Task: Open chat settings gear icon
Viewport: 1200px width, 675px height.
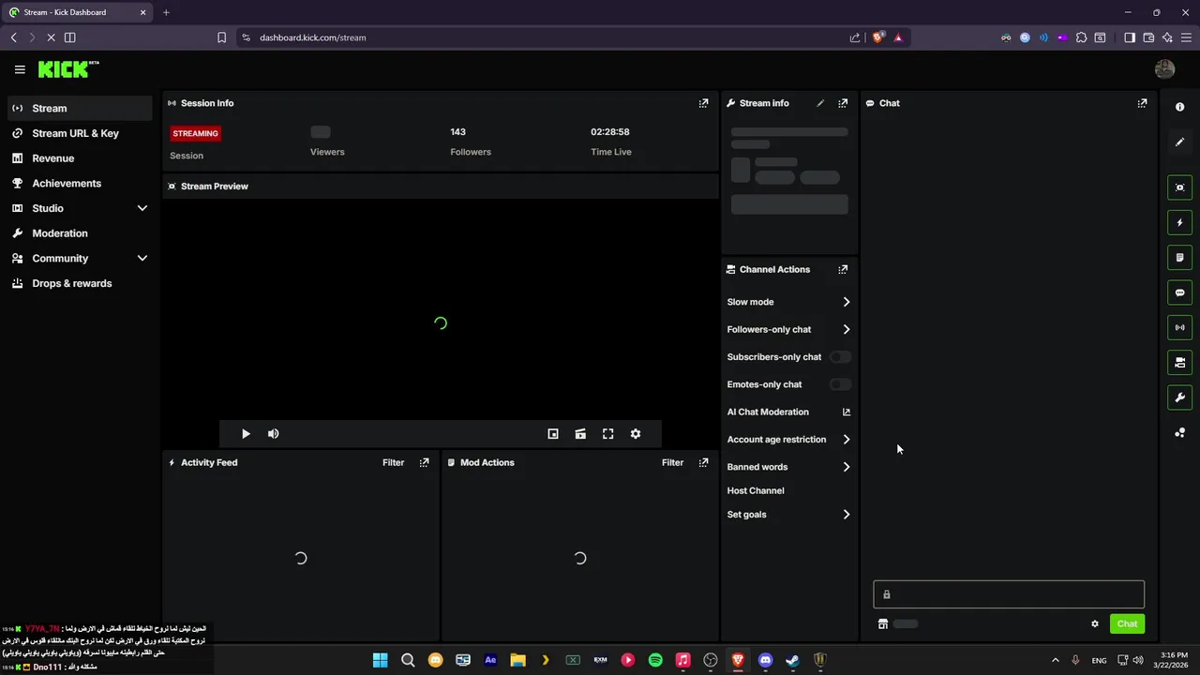Action: click(1094, 623)
